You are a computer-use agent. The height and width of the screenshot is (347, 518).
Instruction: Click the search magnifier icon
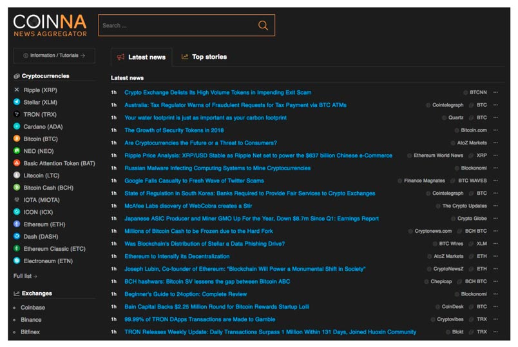(x=263, y=25)
